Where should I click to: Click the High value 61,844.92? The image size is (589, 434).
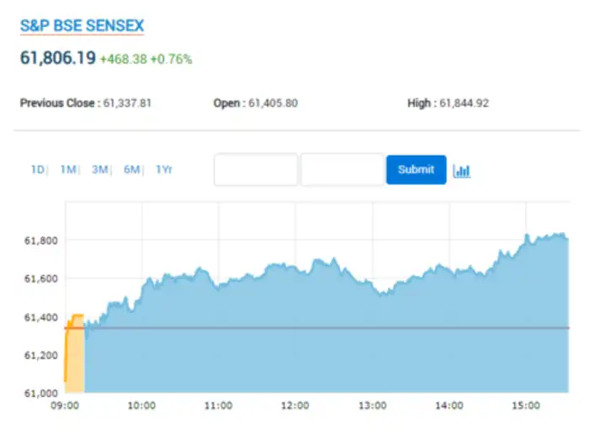[464, 103]
